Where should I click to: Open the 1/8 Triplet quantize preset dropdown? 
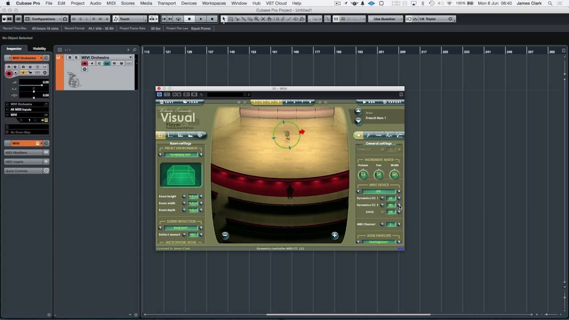tap(433, 19)
